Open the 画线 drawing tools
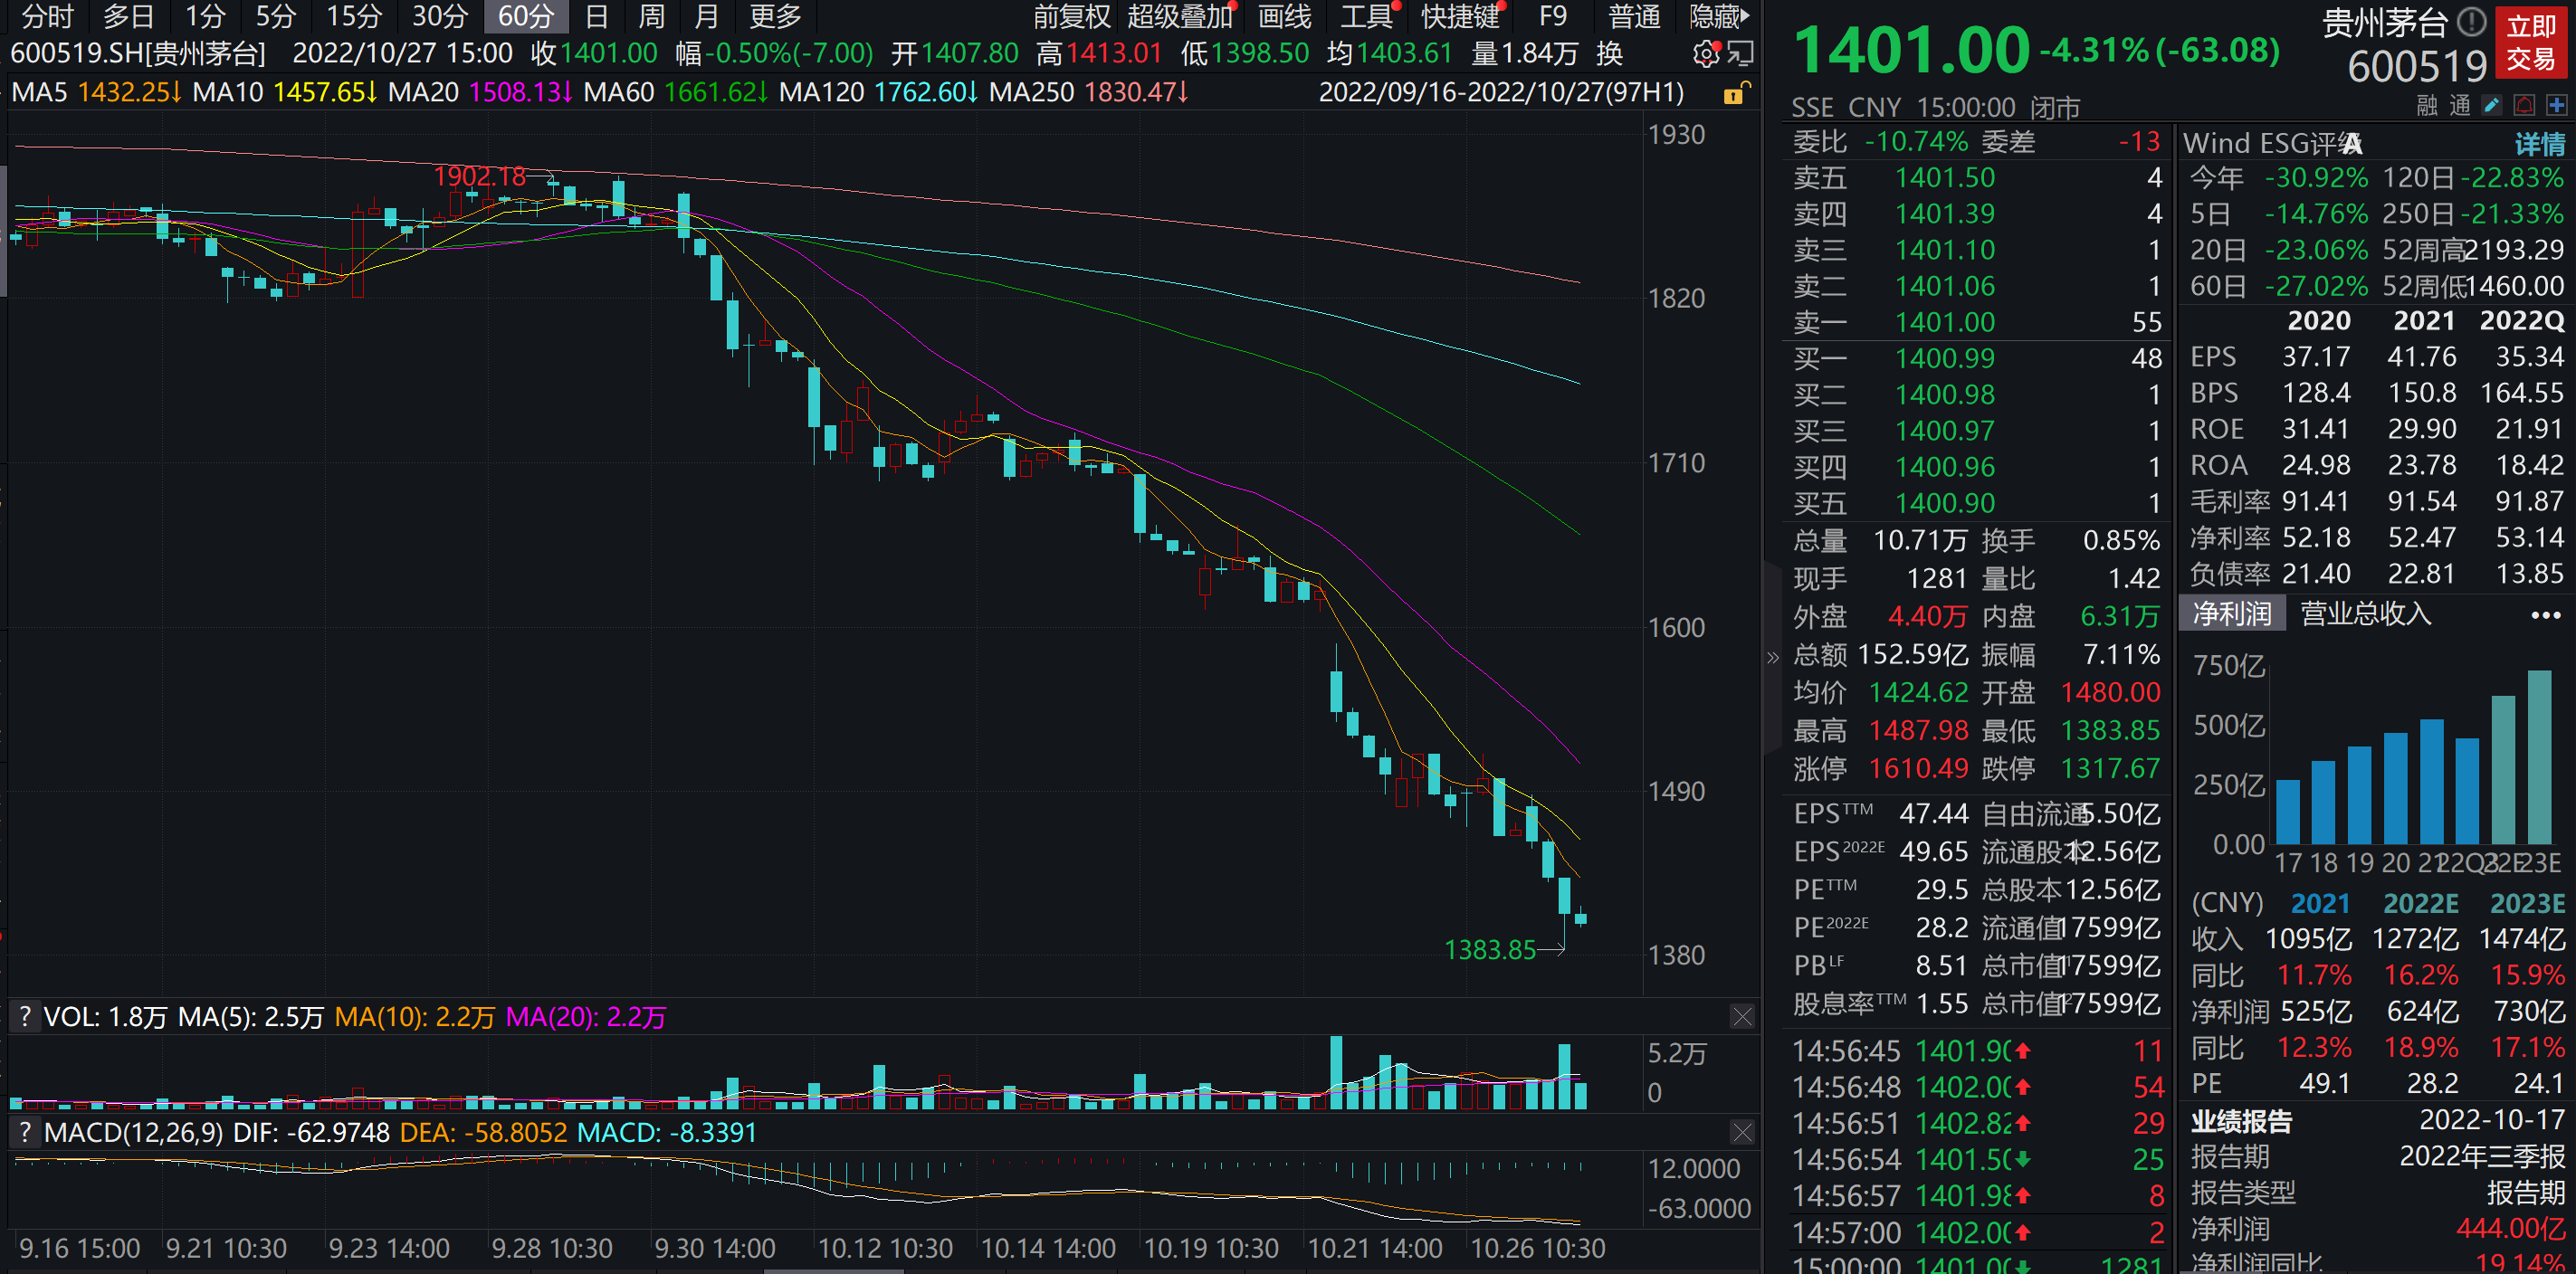2576x1274 pixels. coord(1285,16)
